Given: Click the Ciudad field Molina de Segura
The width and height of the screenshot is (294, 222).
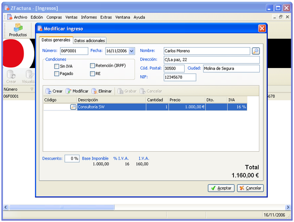Looking at the screenshot, I should coord(231,68).
